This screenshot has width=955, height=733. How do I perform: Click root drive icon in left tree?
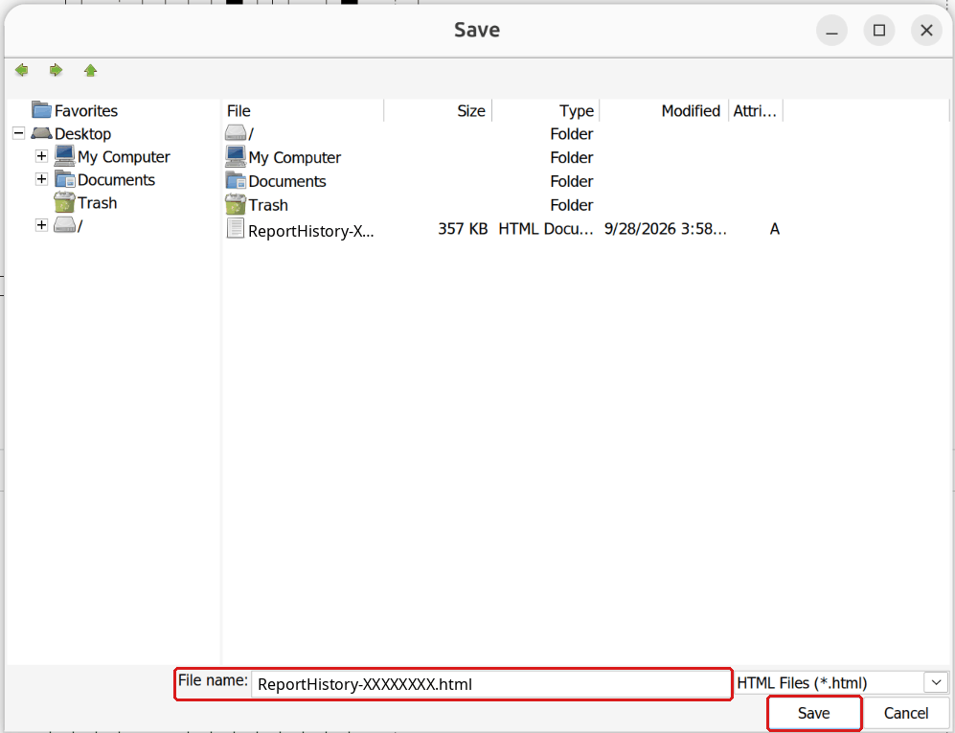coord(64,225)
